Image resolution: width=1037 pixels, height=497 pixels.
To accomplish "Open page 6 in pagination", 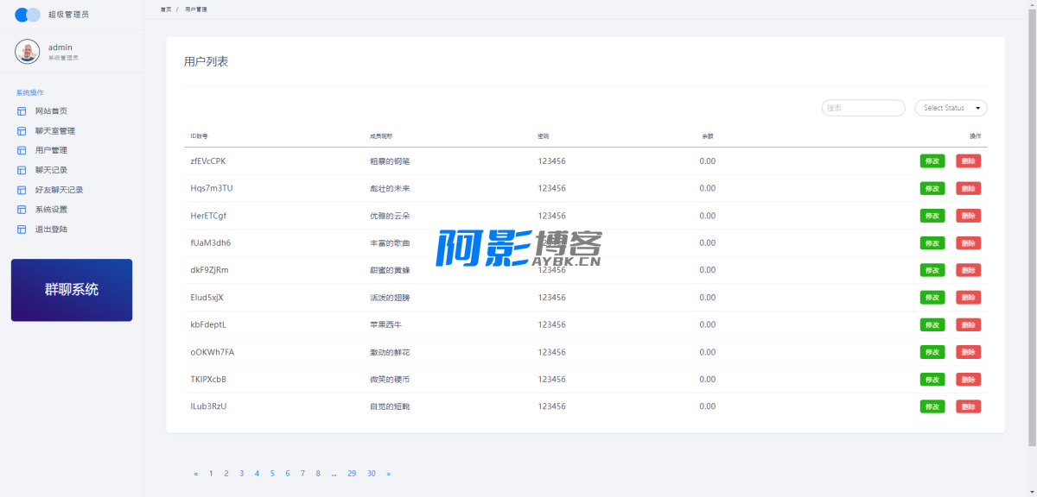I will [x=288, y=474].
